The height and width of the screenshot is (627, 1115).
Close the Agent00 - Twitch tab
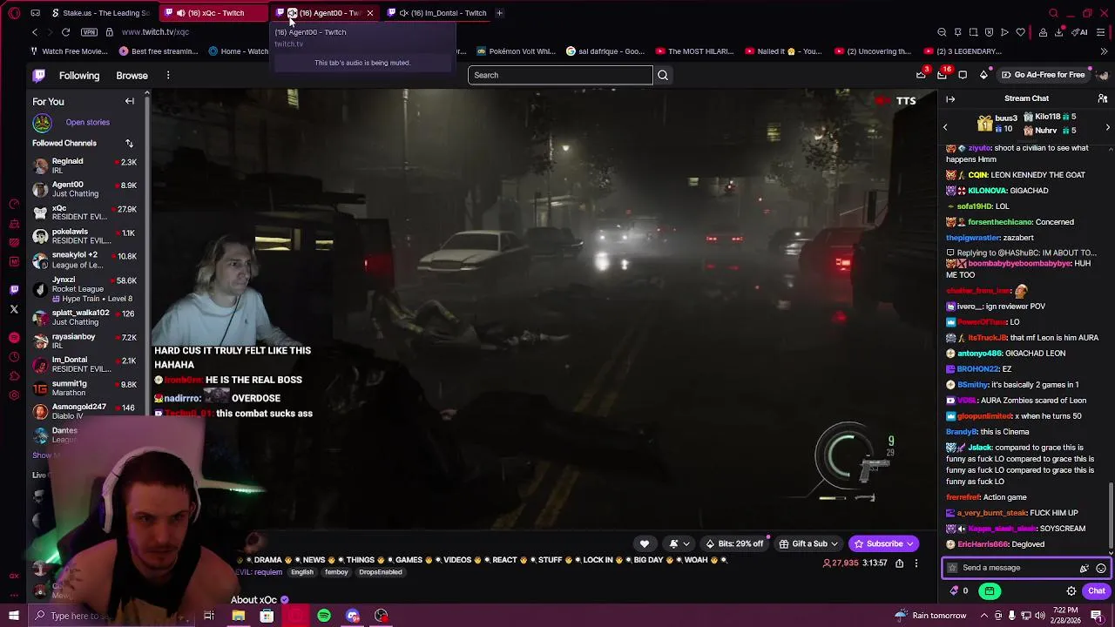pyautogui.click(x=369, y=13)
